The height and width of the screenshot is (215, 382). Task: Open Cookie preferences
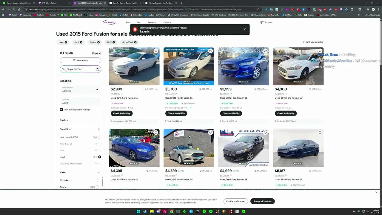235,201
